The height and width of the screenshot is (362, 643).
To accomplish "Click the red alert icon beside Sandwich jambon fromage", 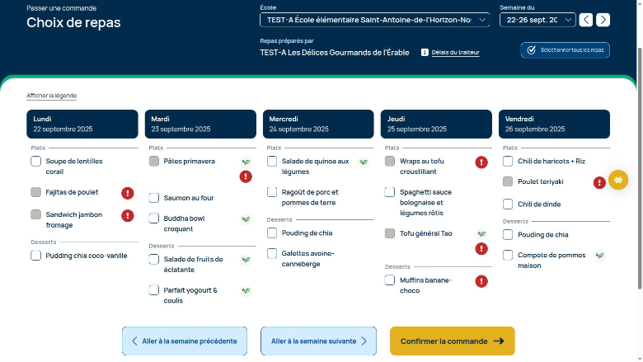I will (x=128, y=215).
